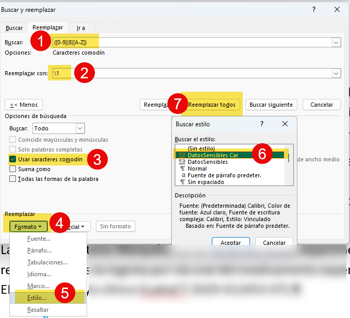Click the help question mark in Buscar y reemplazar
Image resolution: width=350 pixels, height=318 pixels.
[314, 9]
